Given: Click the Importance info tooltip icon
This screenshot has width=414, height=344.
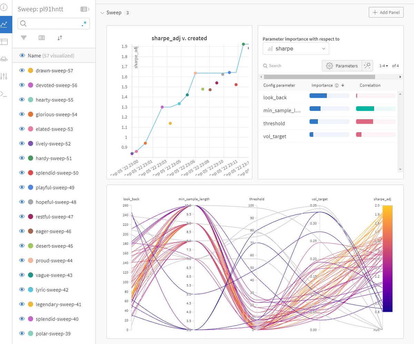Looking at the screenshot, I should [336, 85].
